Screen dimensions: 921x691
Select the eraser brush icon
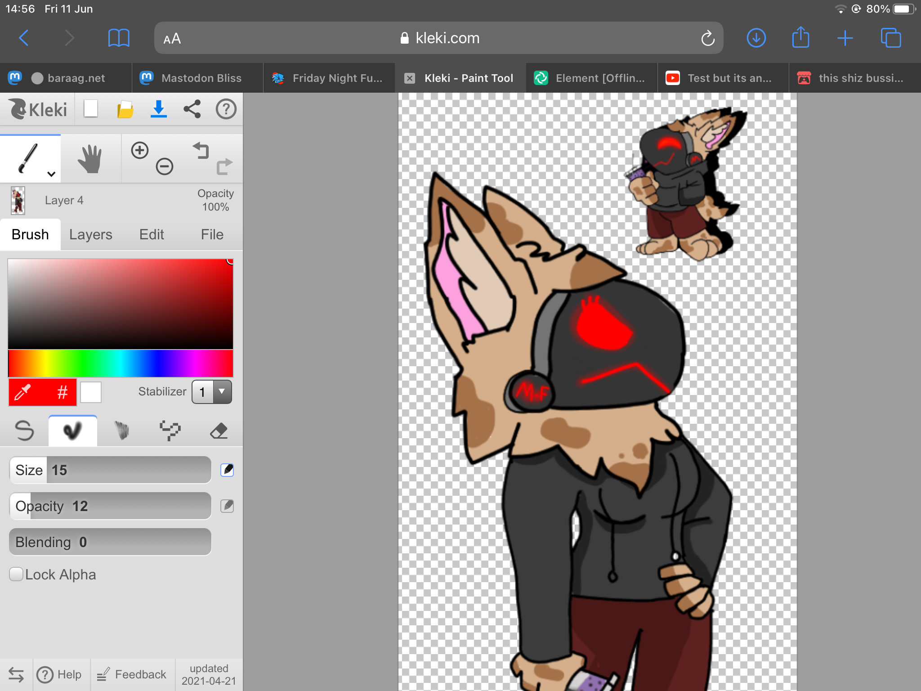(x=219, y=431)
